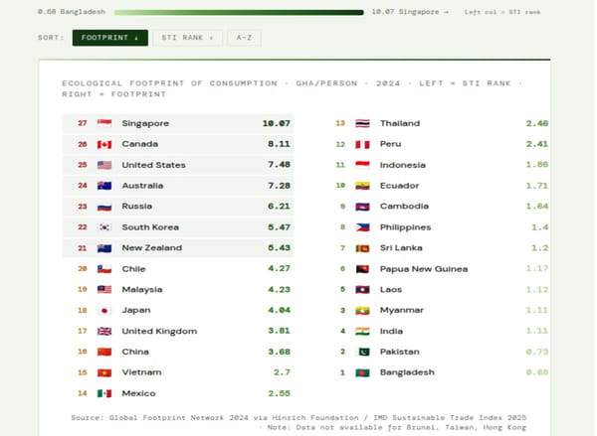Select the Singapore country name
597x436 pixels.
click(145, 123)
